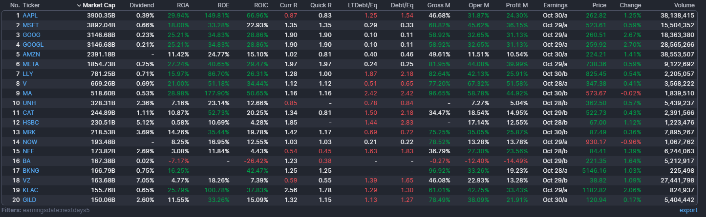706x217 pixels.
Task: Select AAPL market cap 3900.35B
Action: [x=101, y=16]
